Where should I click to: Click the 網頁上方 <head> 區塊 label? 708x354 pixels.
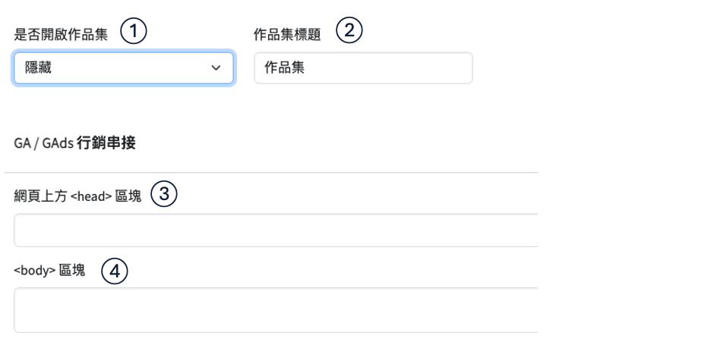point(77,196)
